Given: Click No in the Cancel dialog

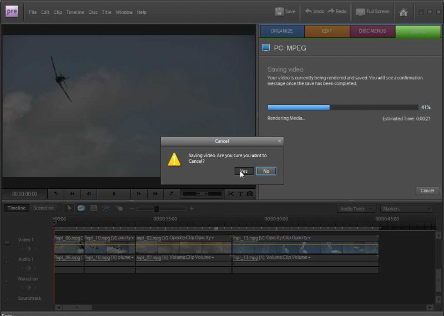Looking at the screenshot, I should [266, 171].
